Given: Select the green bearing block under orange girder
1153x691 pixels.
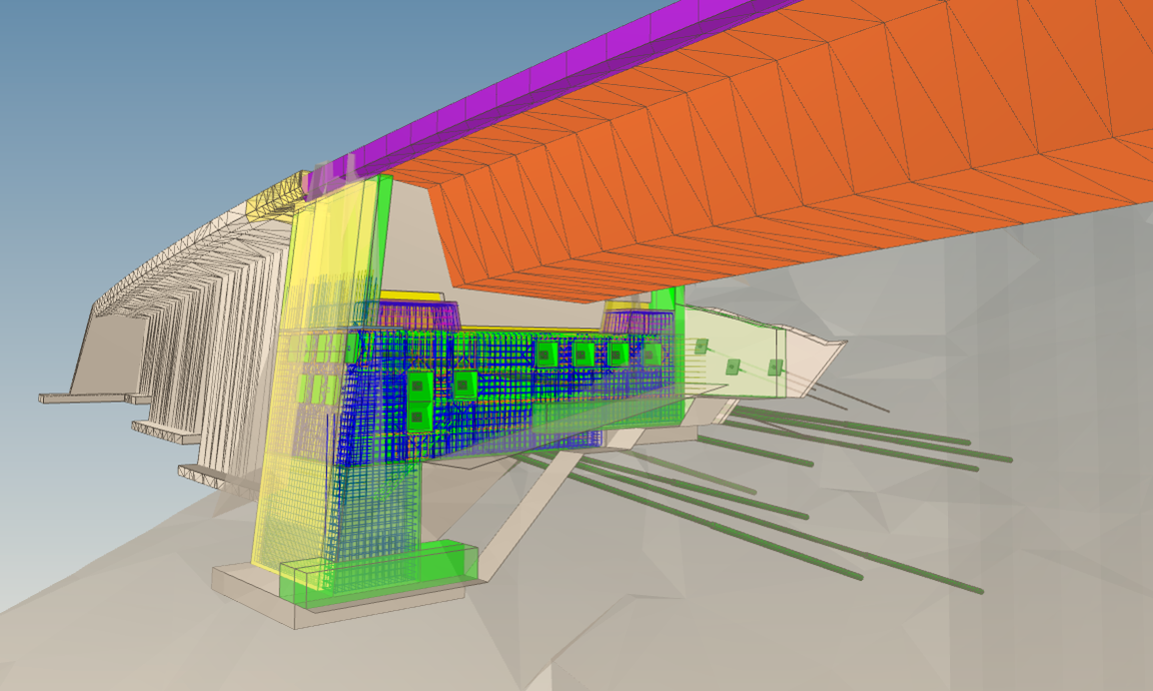Looking at the screenshot, I should [665, 298].
